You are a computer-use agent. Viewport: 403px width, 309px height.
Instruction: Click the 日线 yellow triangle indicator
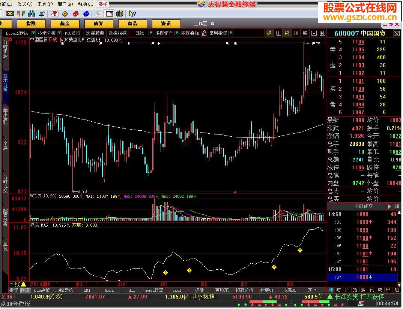click(23, 284)
